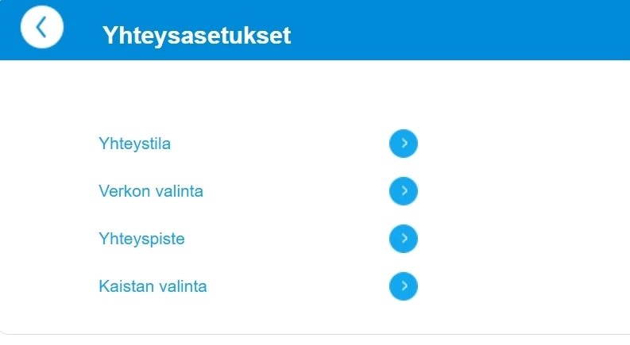Click the back arrow button
630x345 pixels.
(x=41, y=28)
